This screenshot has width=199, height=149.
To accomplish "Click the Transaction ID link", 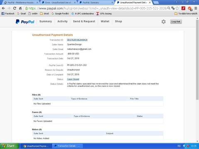I will 77,40.
